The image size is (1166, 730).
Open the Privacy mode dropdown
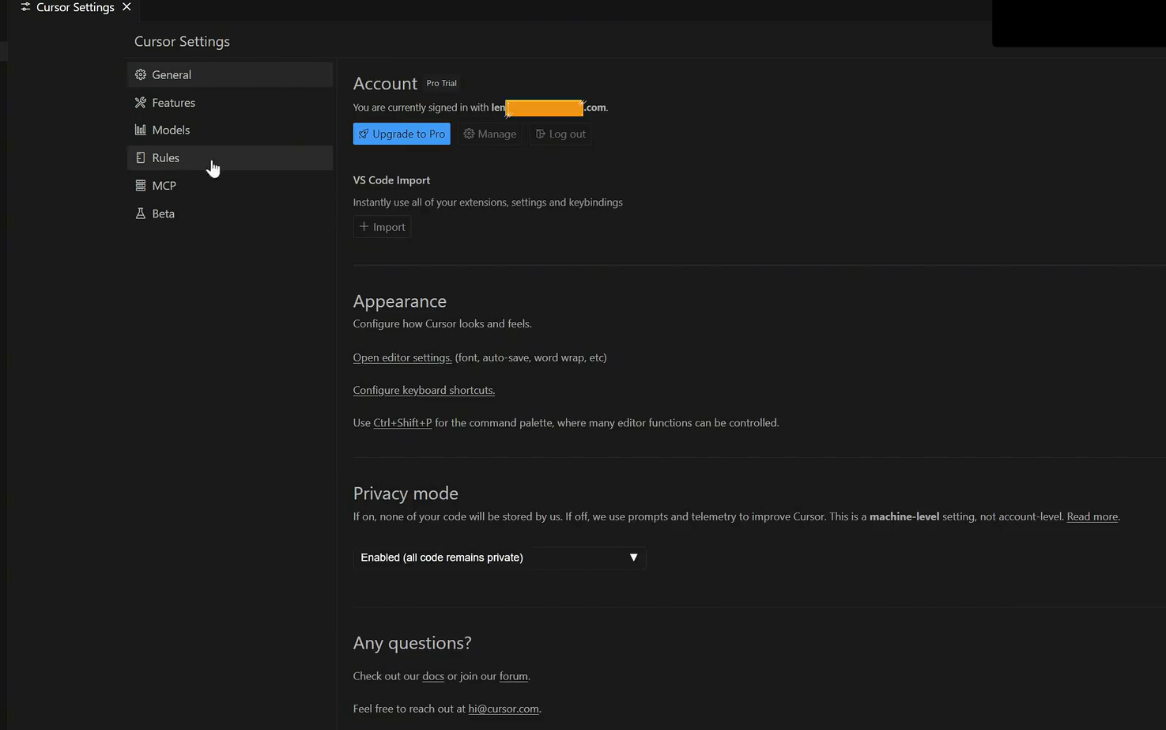click(499, 558)
